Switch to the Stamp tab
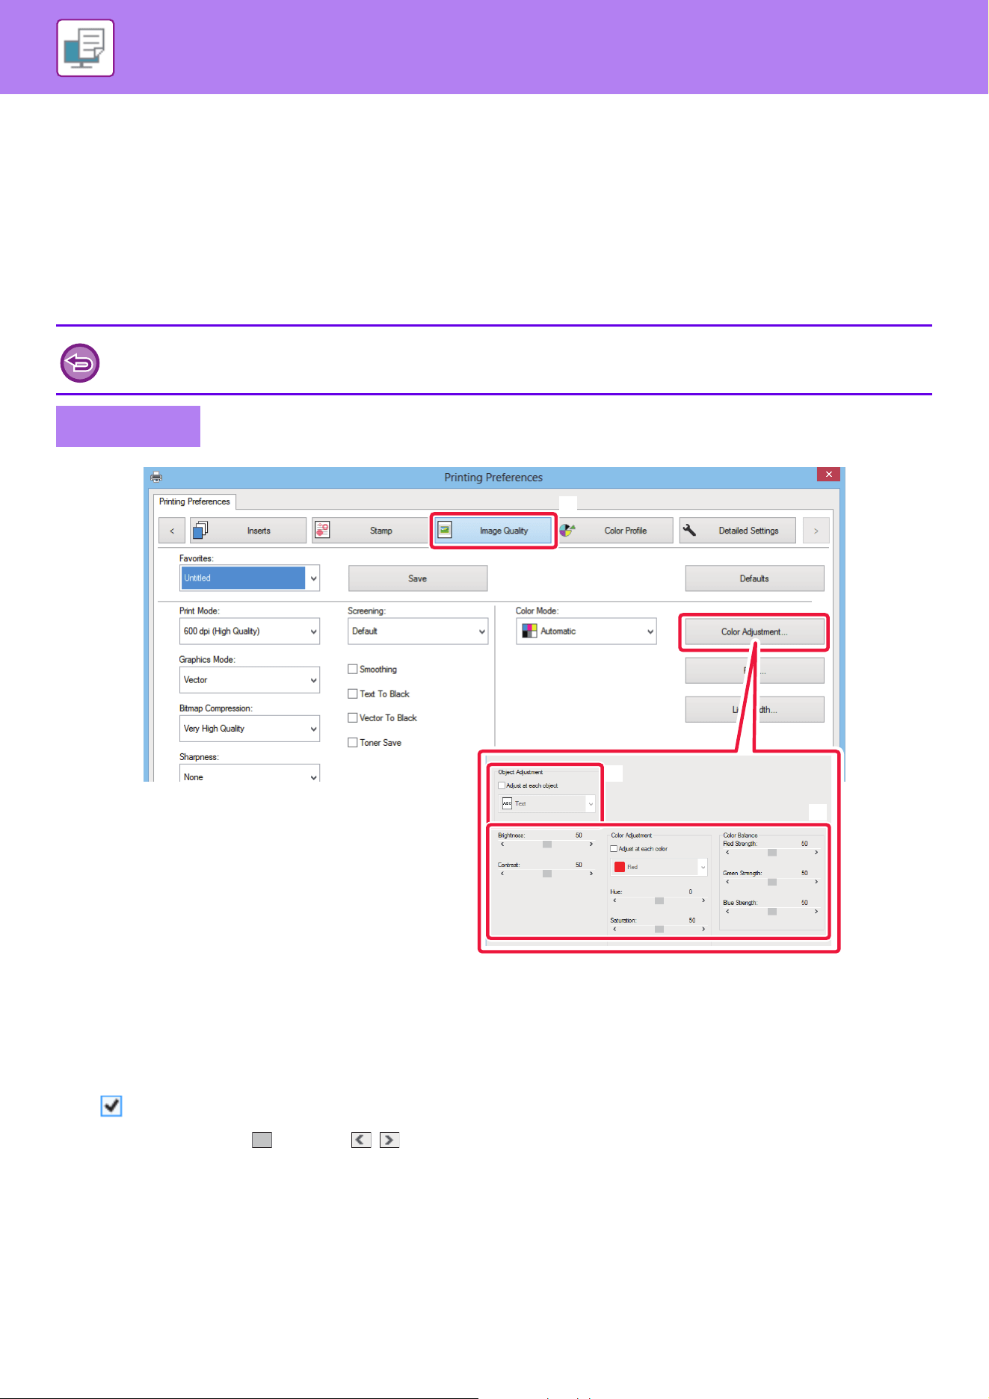The width and height of the screenshot is (989, 1399). (370, 531)
